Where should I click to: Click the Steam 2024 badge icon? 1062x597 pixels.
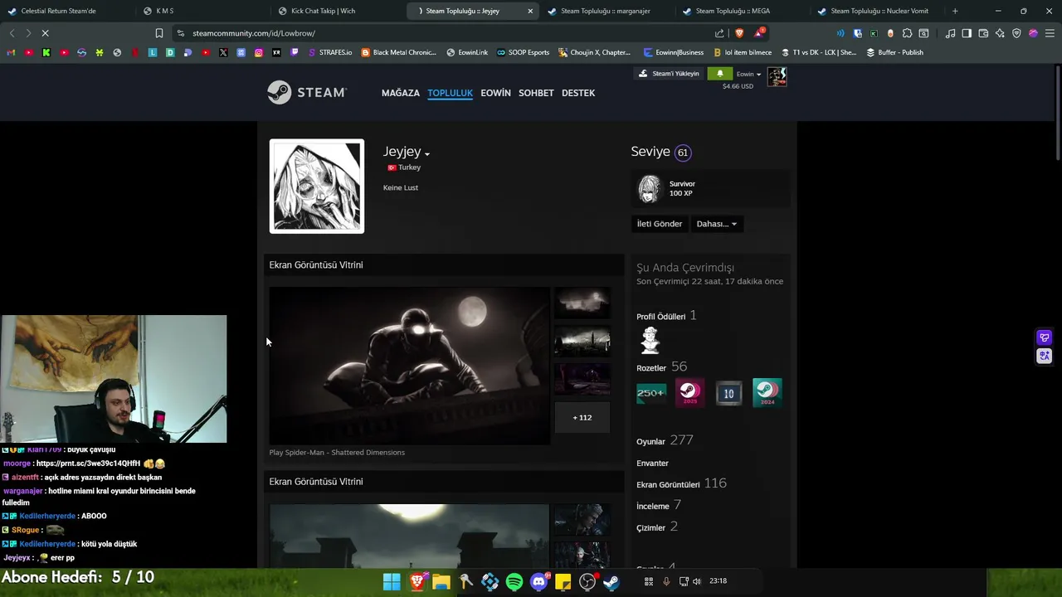click(767, 393)
